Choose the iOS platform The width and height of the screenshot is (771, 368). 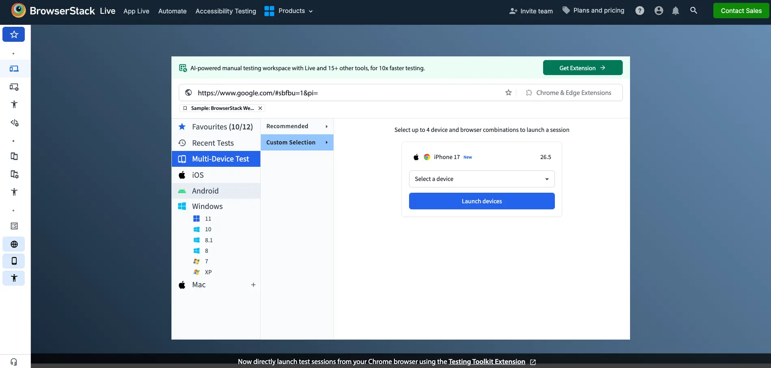pos(216,175)
